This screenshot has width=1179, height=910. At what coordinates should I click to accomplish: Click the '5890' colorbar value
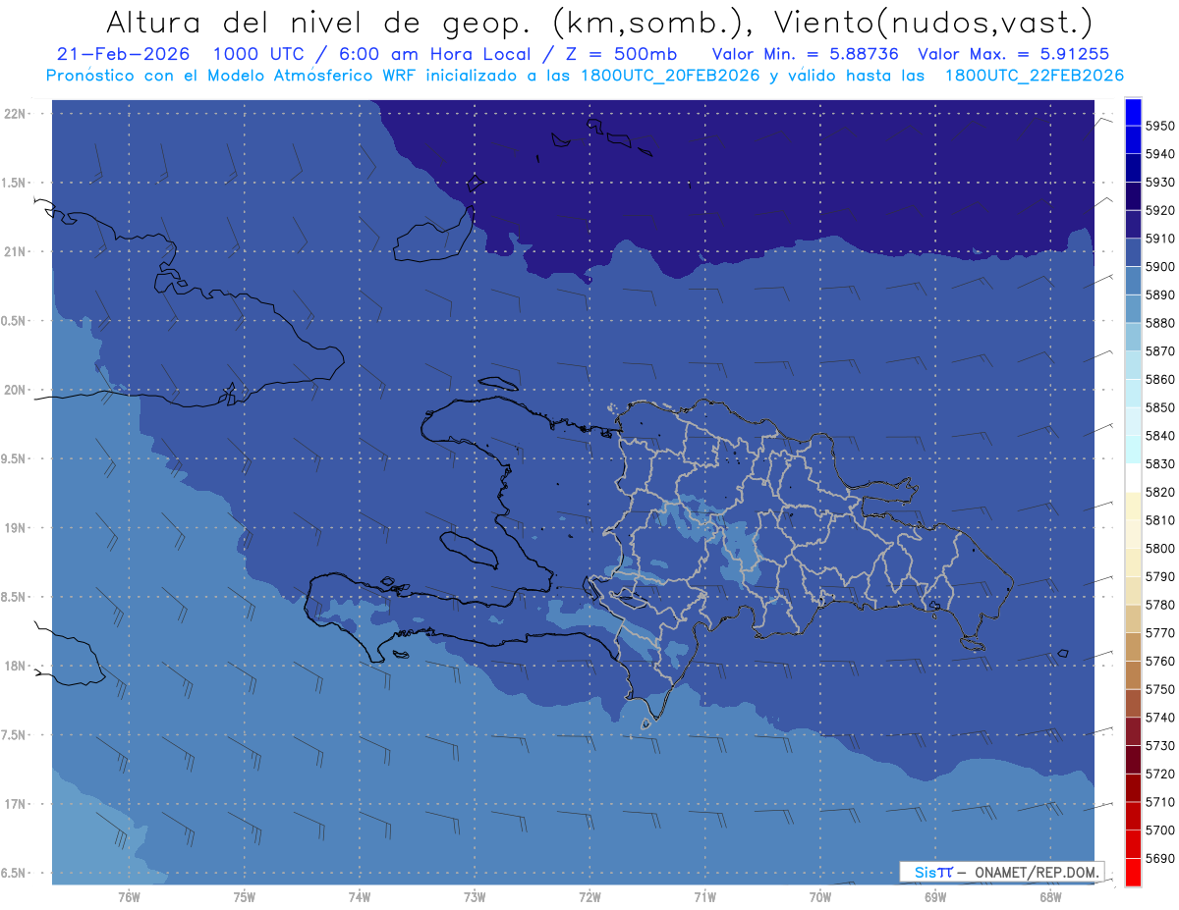(x=1159, y=294)
